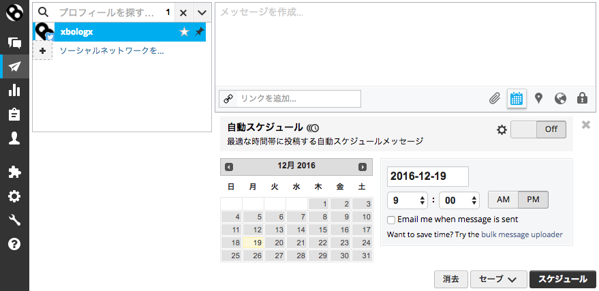This screenshot has height=291, width=599.
Task: Open targeting globe icon
Action: pyautogui.click(x=560, y=99)
